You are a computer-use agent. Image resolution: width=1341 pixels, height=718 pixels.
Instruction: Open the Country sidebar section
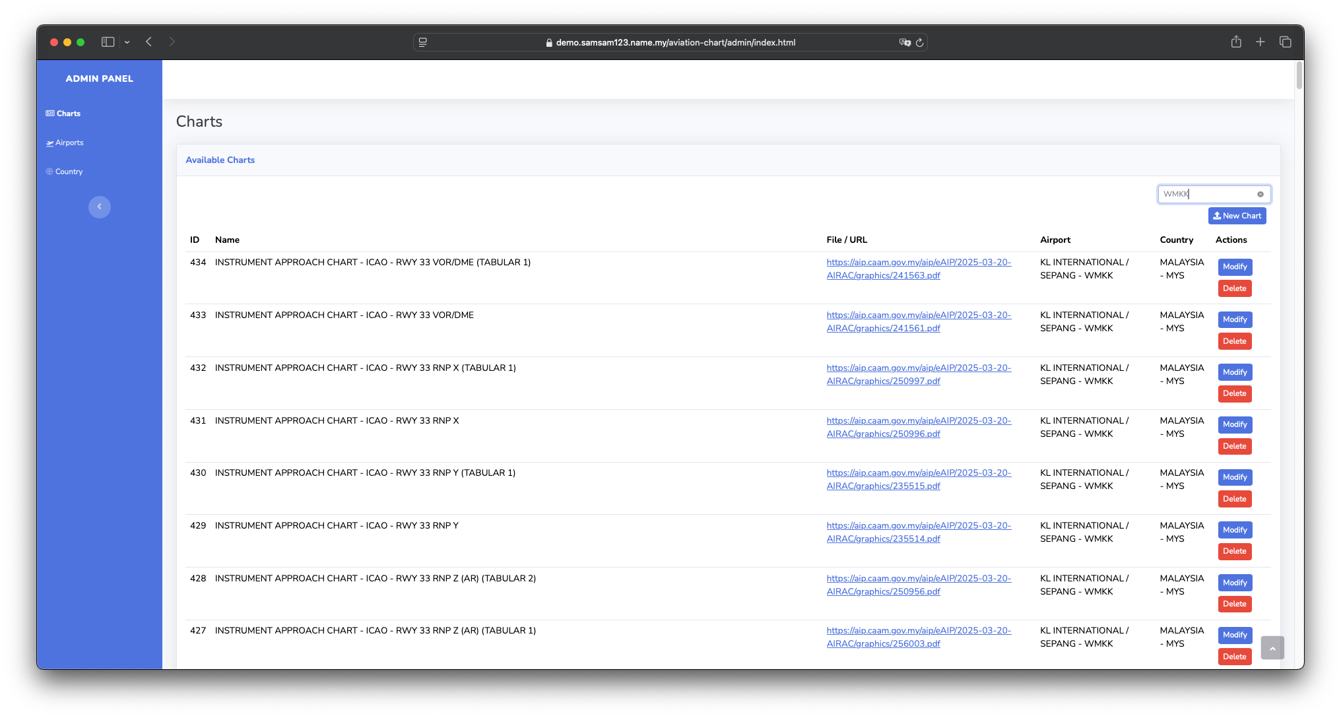click(64, 172)
